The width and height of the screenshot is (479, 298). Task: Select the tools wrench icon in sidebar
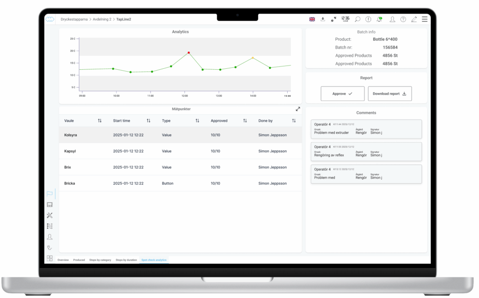[49, 216]
